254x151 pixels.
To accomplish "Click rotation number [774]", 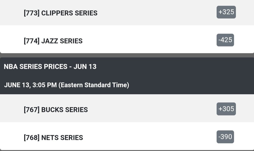I will point(31,41).
